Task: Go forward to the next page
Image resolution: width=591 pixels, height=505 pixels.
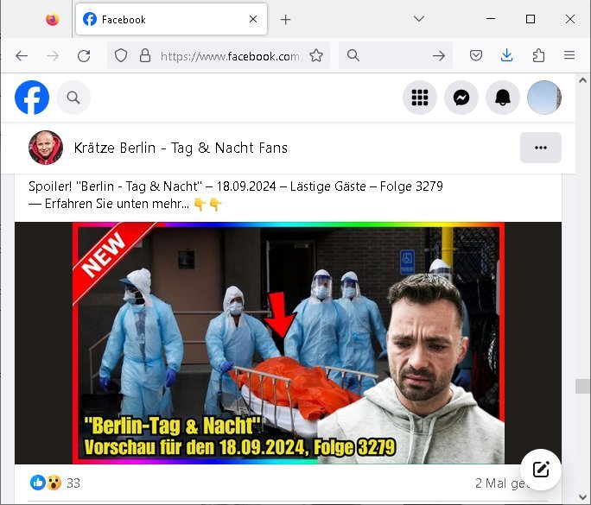Action: click(53, 56)
